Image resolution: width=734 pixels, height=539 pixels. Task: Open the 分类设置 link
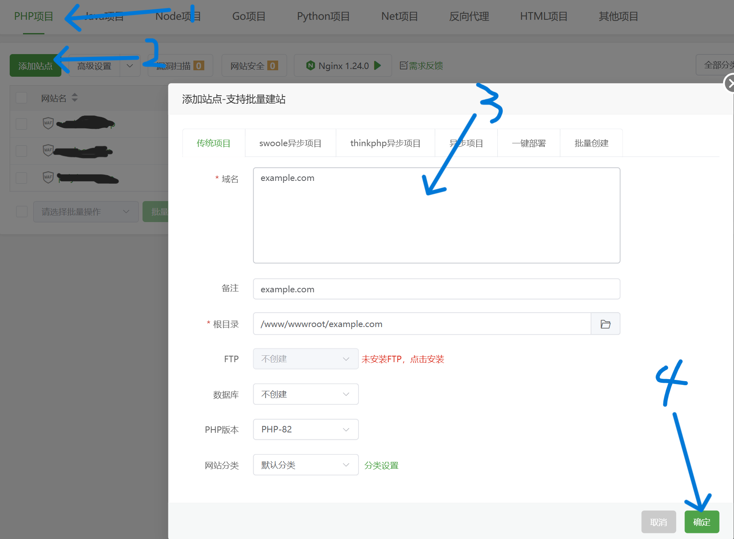click(382, 465)
